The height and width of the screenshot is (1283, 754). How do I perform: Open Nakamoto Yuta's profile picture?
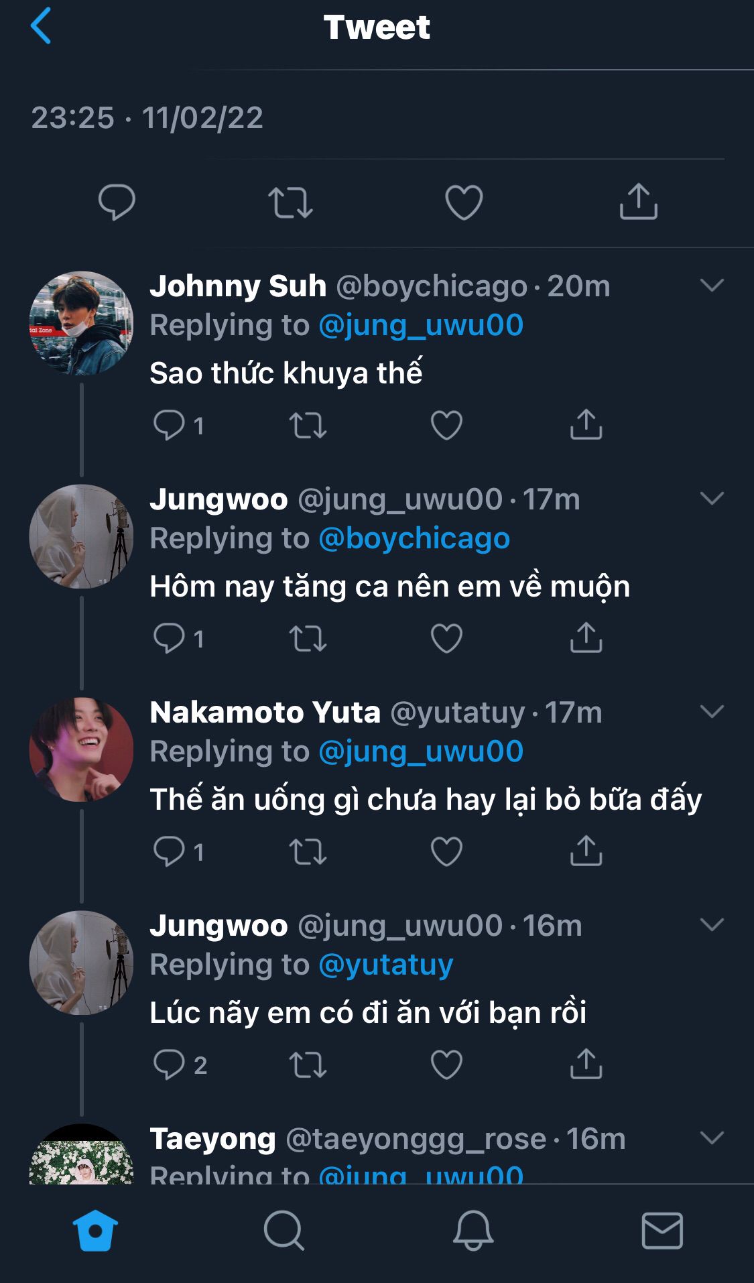point(81,749)
